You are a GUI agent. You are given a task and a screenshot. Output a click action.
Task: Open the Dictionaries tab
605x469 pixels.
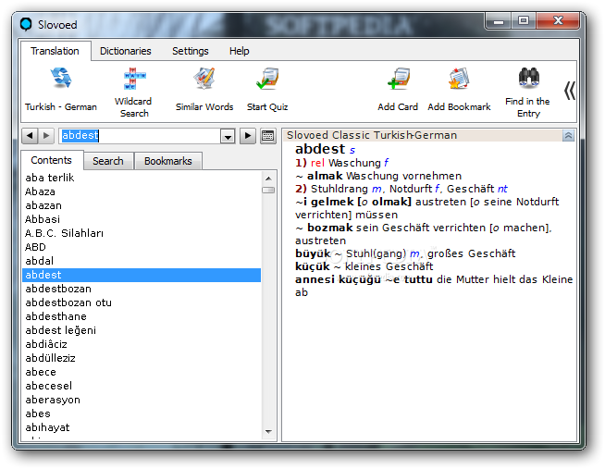coord(126,51)
